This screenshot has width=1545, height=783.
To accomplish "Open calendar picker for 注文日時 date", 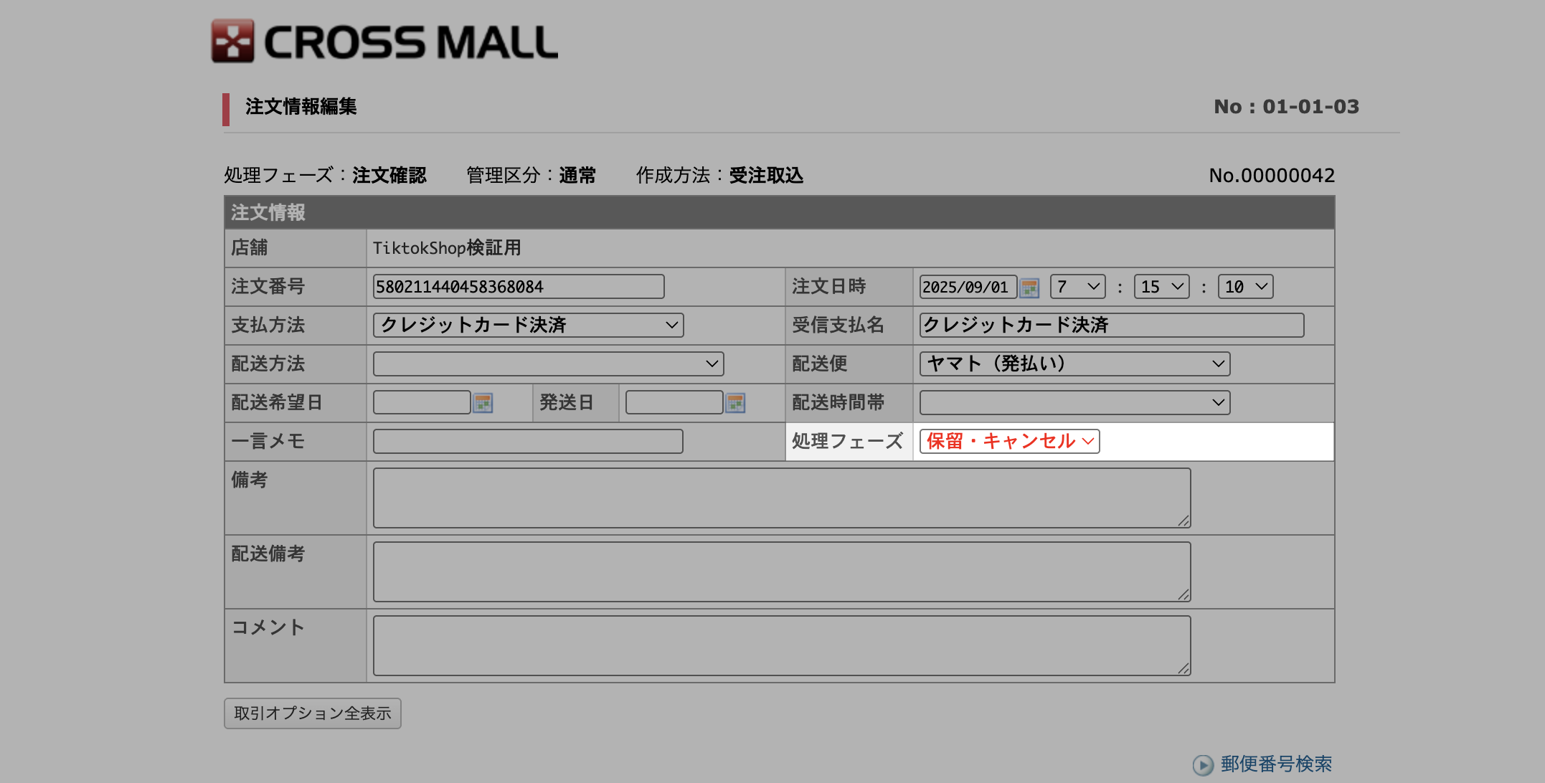I will pyautogui.click(x=1029, y=288).
